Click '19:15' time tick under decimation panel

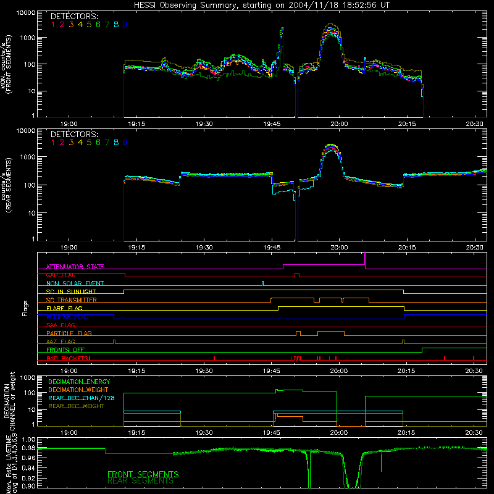136,433
